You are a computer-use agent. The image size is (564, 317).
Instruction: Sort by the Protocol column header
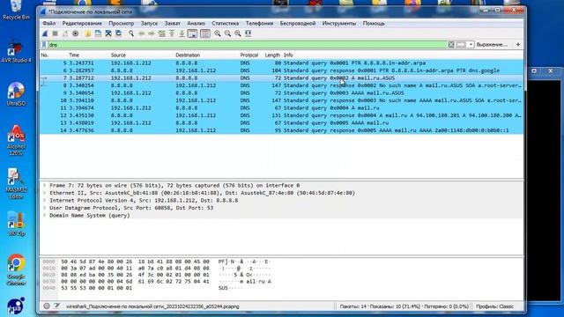point(249,55)
